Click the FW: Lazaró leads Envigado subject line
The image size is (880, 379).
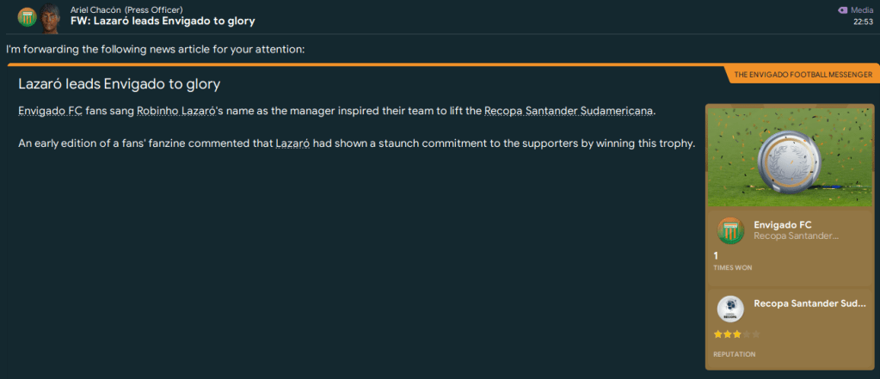162,21
